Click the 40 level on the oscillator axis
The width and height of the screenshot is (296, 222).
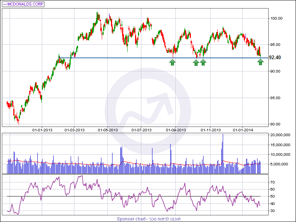coord(272,204)
